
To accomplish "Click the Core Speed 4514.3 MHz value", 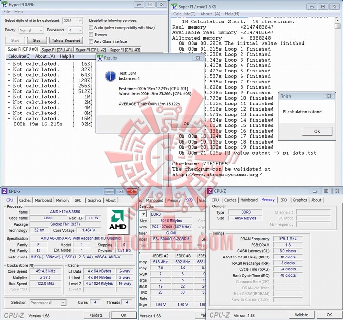I will coord(46,271).
